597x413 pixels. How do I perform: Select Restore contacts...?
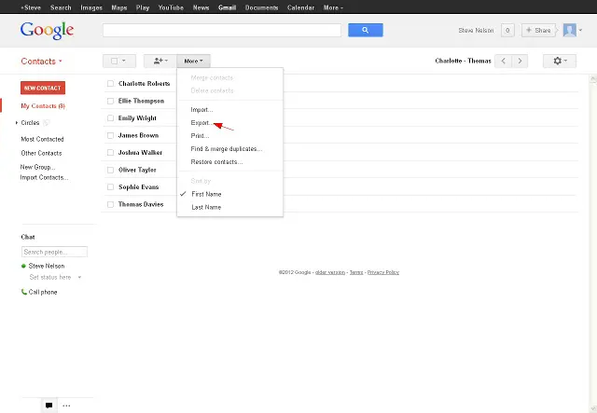click(216, 162)
